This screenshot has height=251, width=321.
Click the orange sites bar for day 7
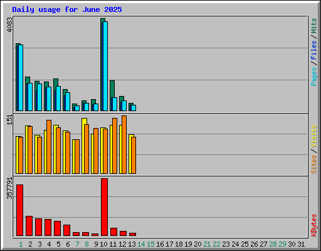77,156
